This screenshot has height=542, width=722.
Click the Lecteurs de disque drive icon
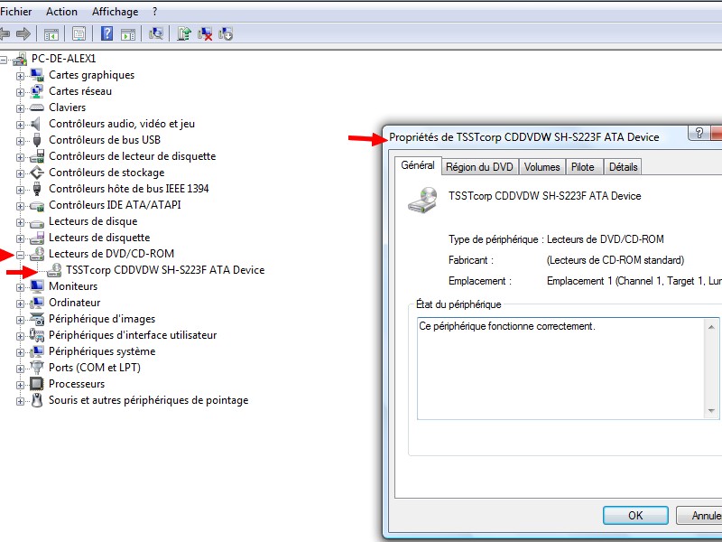(x=37, y=223)
